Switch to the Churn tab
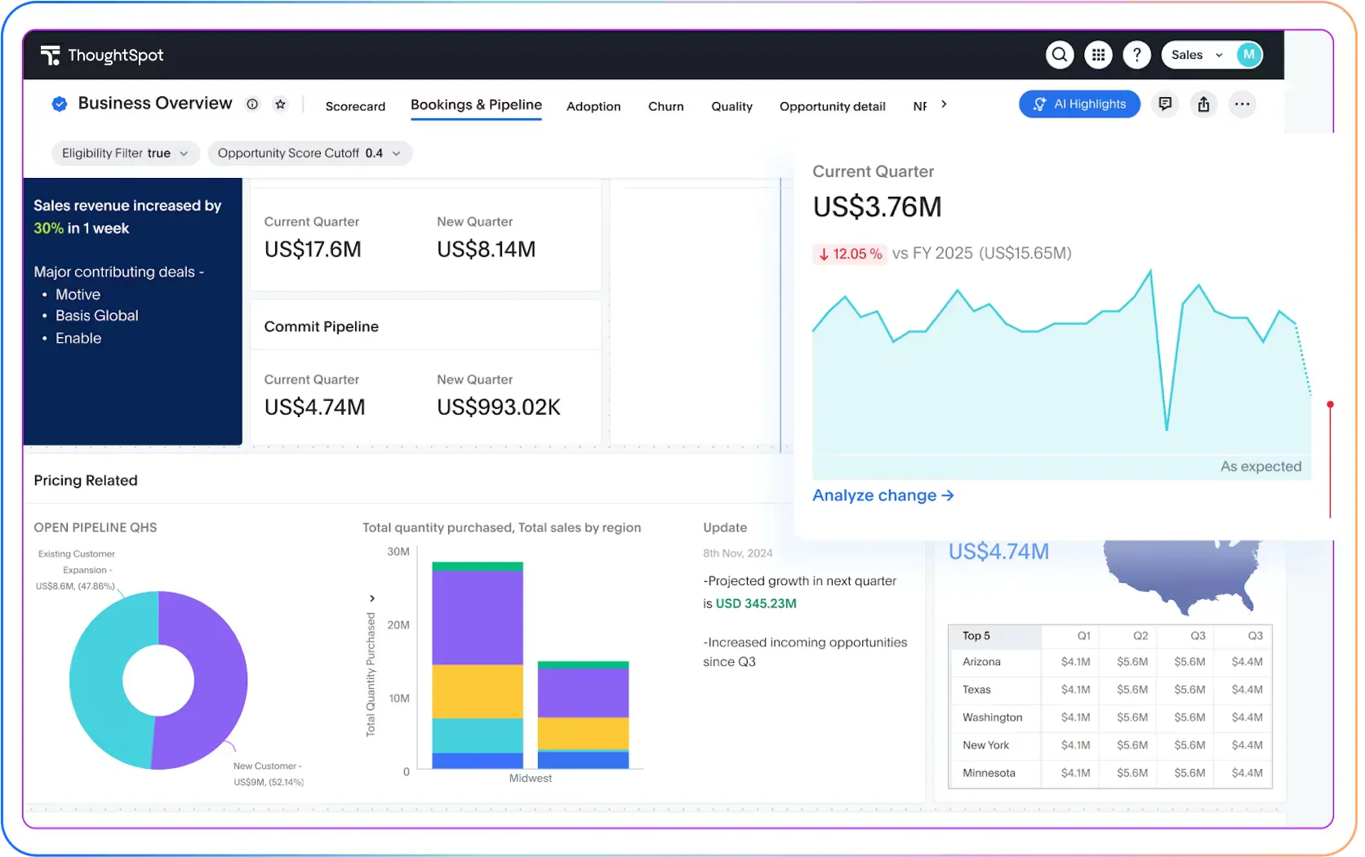Screen dimensions: 1365x857 coord(665,106)
